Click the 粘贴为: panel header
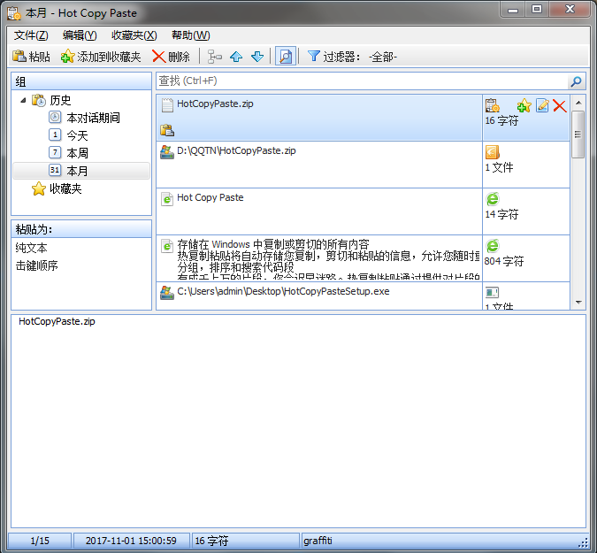Screen dimensions: 597x553 [81, 229]
